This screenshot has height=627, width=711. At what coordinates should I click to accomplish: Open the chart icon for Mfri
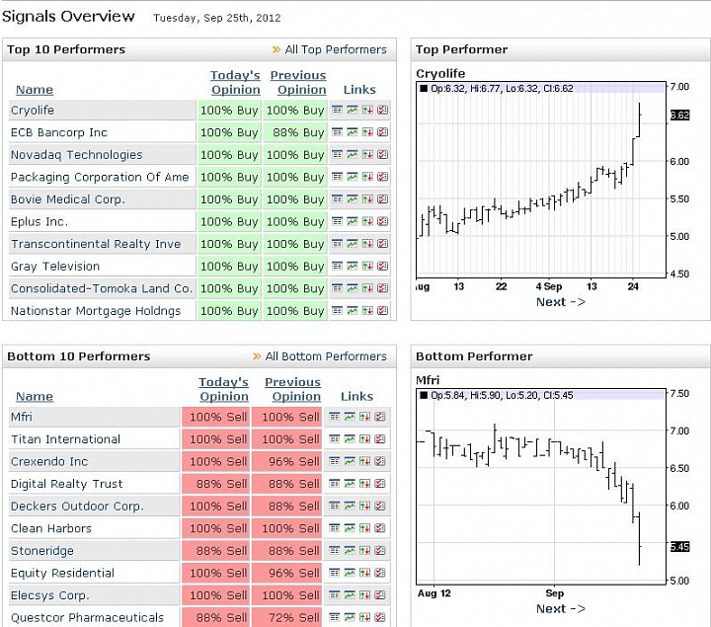point(350,416)
